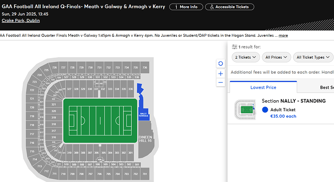This screenshot has height=182, width=334.
Task: Select section 736 on the map
Action: (145, 68)
